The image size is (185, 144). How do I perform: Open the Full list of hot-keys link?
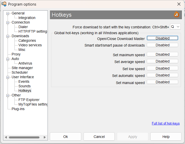166,124
